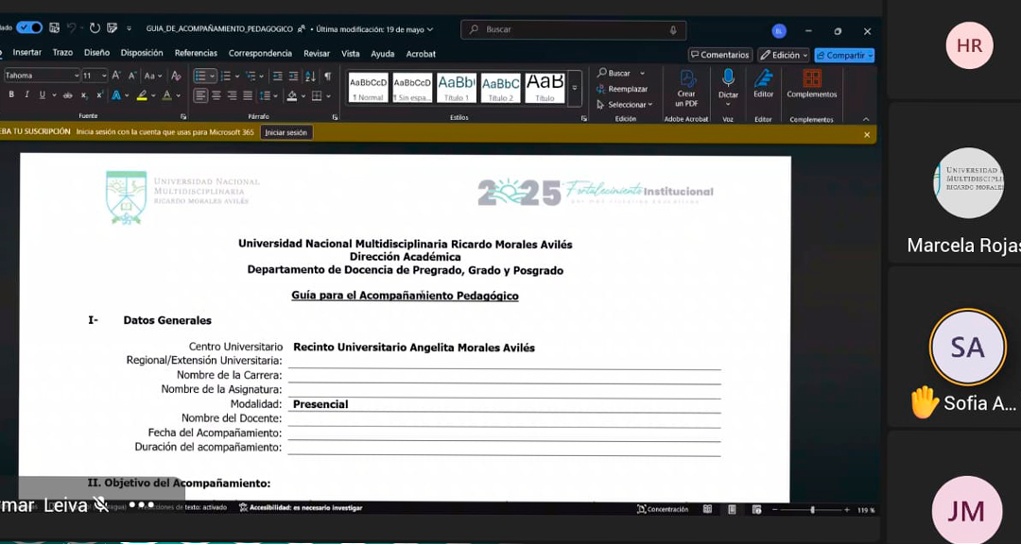This screenshot has height=544, width=1021.
Task: Open the BL account profile avatar
Action: point(779,30)
